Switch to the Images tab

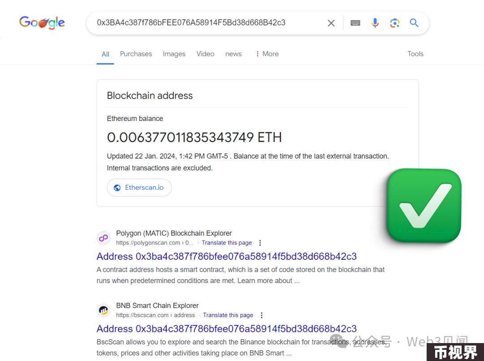click(174, 54)
